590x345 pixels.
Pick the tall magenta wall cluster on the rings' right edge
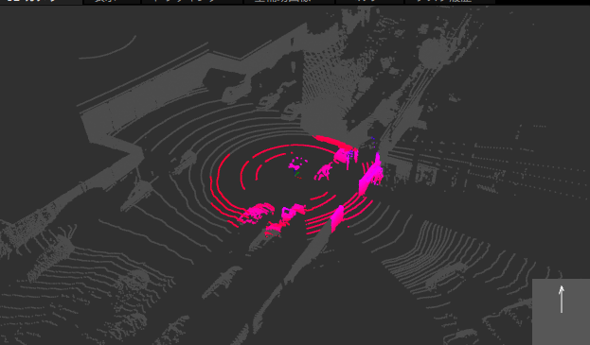click(x=371, y=174)
